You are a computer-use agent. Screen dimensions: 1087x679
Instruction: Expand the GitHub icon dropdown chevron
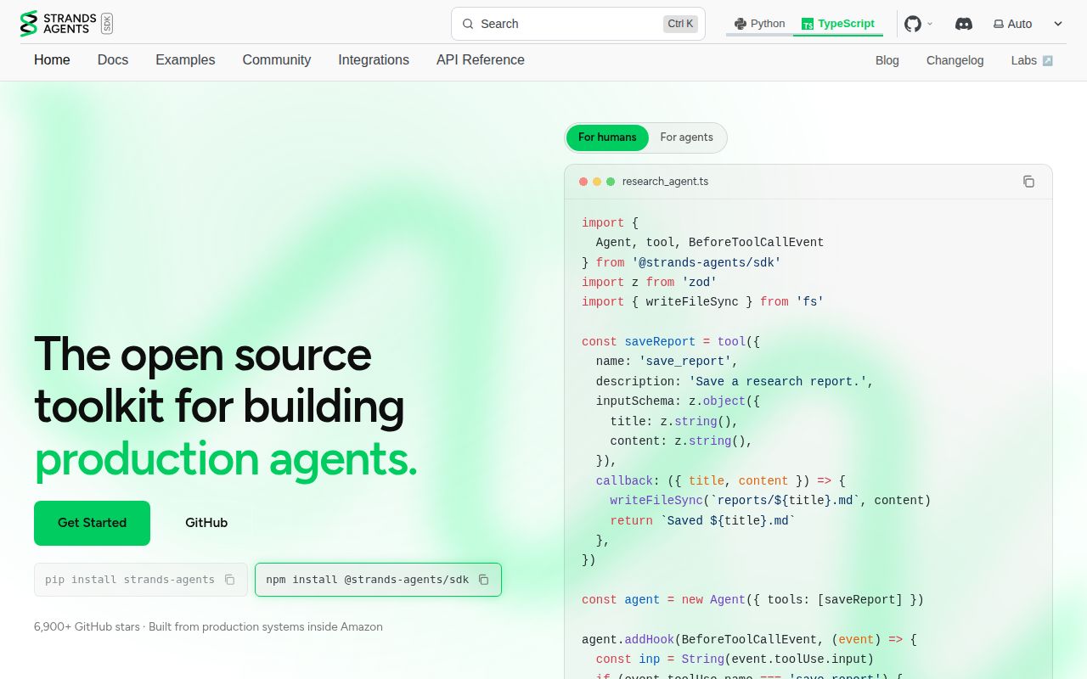click(930, 24)
